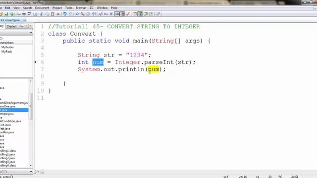Open the Browser menu
317x178 pixels.
pyautogui.click(x=81, y=8)
